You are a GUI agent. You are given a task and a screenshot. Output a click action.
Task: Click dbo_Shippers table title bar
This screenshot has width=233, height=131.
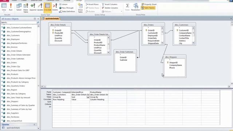click(x=175, y=57)
